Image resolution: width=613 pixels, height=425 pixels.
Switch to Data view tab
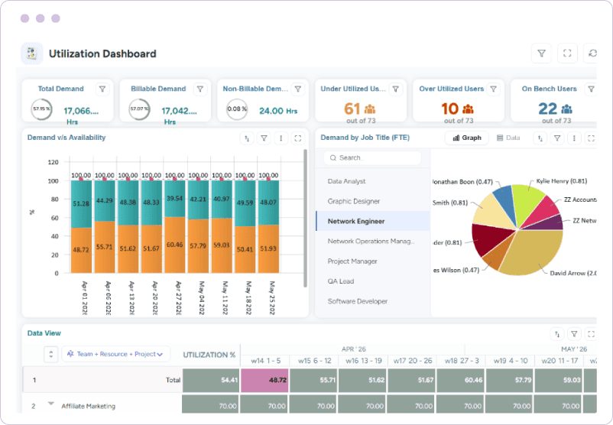(x=508, y=138)
